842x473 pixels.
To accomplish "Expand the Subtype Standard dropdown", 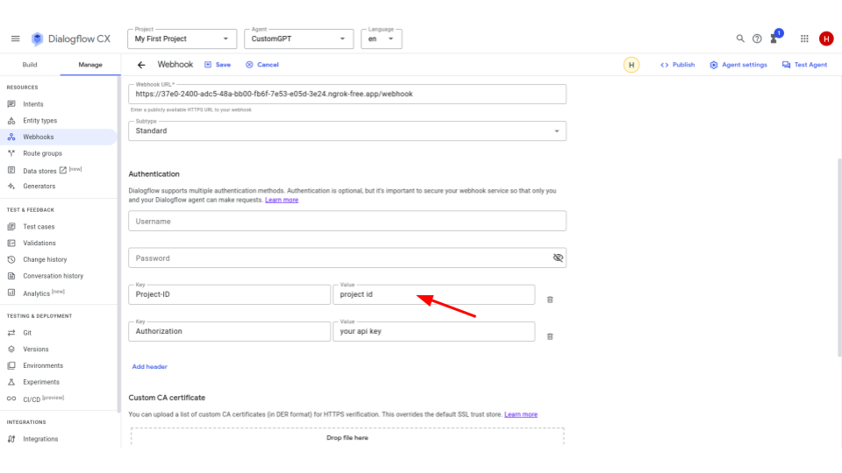I will [x=347, y=131].
